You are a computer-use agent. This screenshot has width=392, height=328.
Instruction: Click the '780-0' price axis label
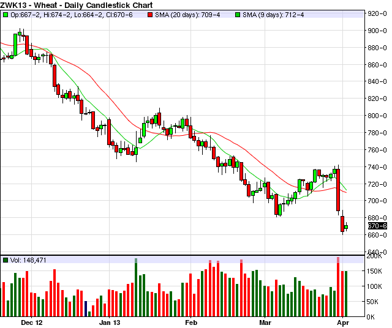coord(377,133)
